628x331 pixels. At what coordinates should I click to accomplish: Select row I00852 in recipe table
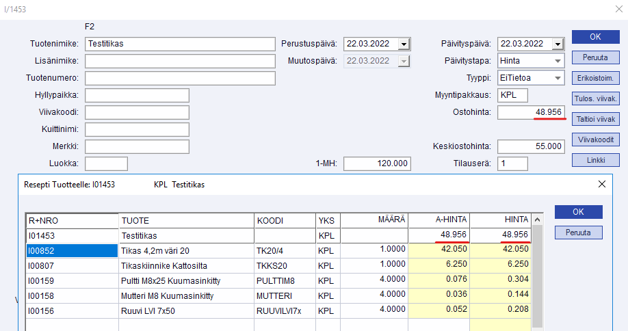point(71,250)
